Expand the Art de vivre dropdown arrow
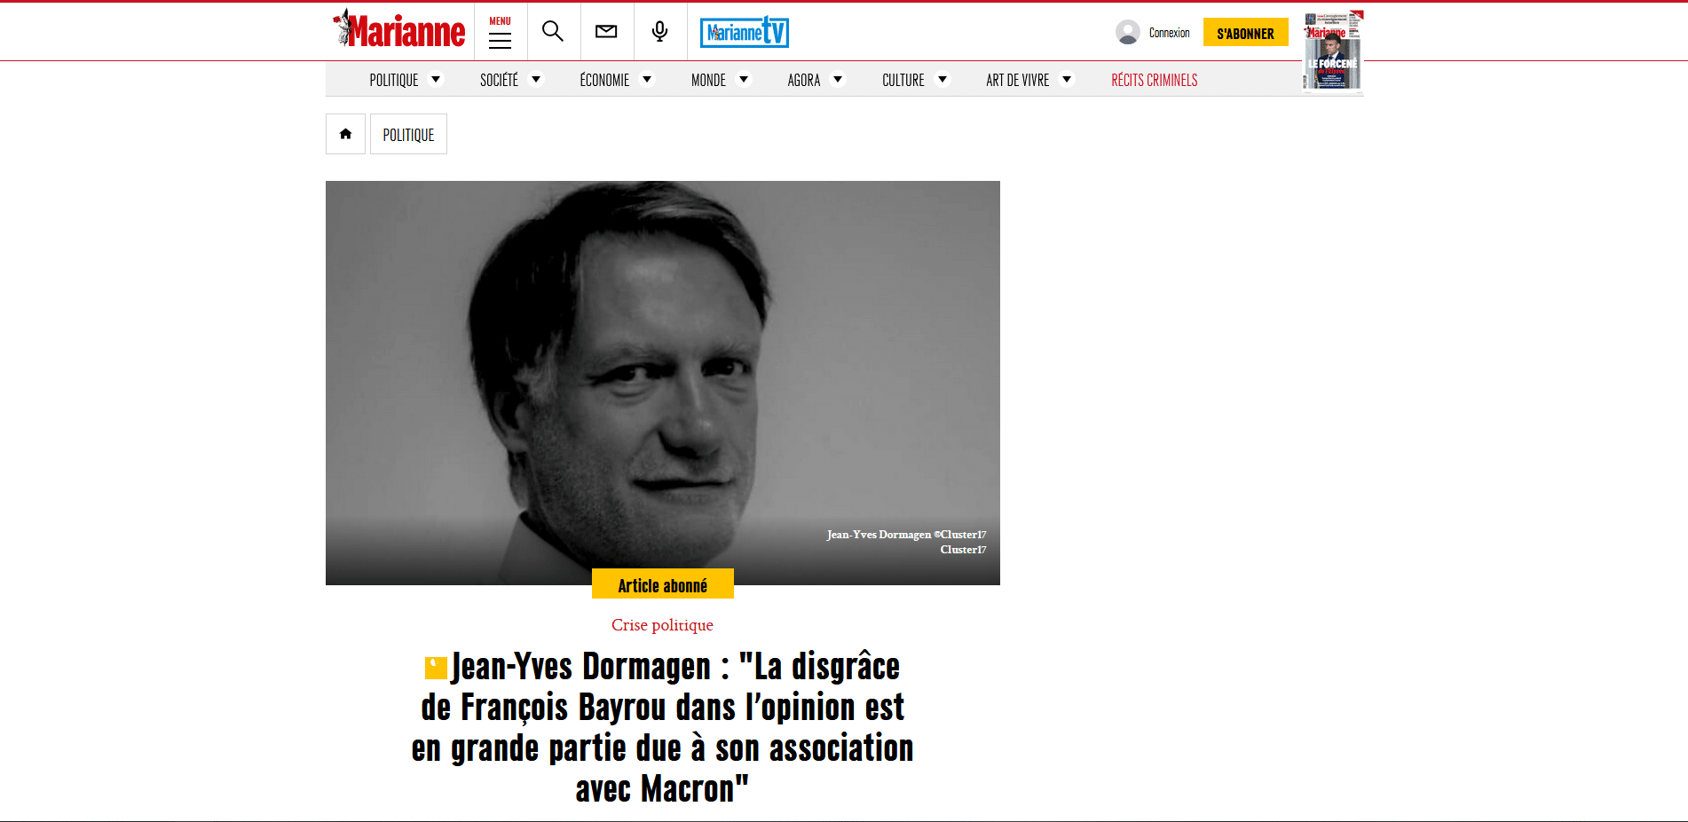The width and height of the screenshot is (1688, 822). click(x=1067, y=80)
